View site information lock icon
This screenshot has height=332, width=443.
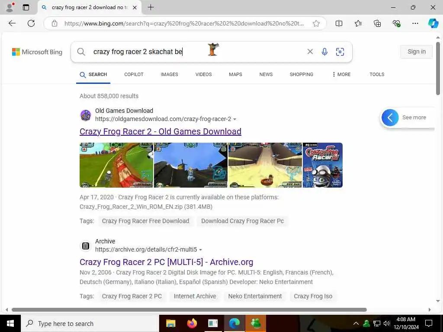55,23
